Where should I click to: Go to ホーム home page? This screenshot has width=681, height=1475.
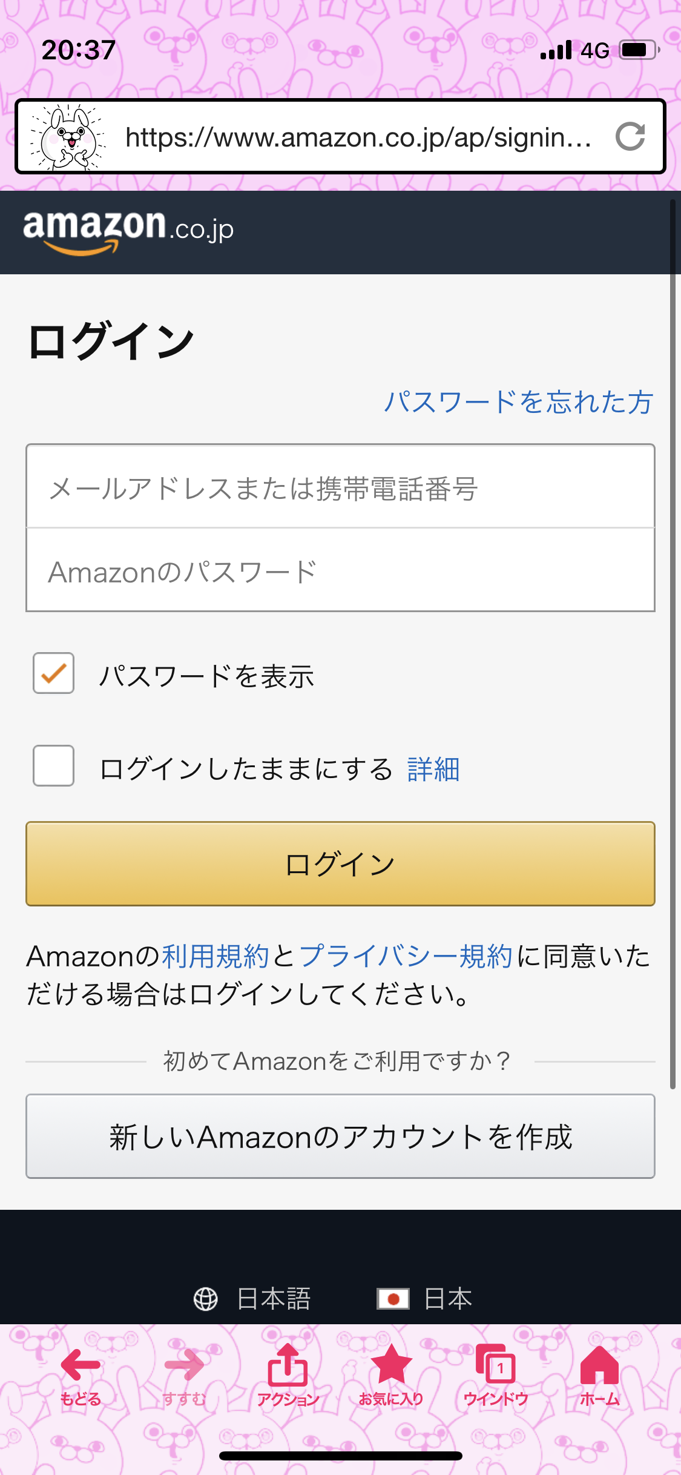click(599, 1374)
